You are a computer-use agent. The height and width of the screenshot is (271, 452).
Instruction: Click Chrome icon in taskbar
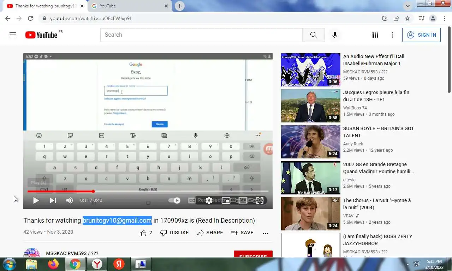pyautogui.click(x=75, y=264)
